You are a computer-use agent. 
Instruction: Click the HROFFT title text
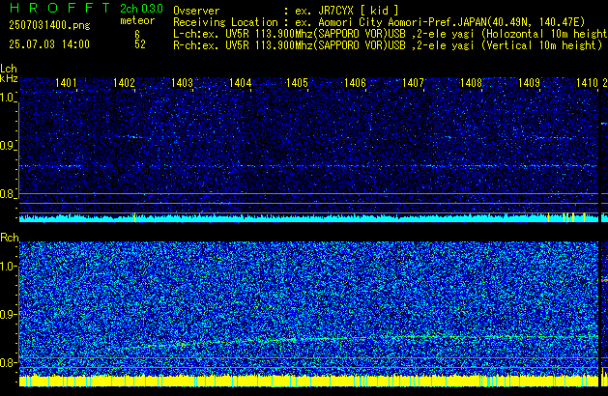click(x=59, y=8)
